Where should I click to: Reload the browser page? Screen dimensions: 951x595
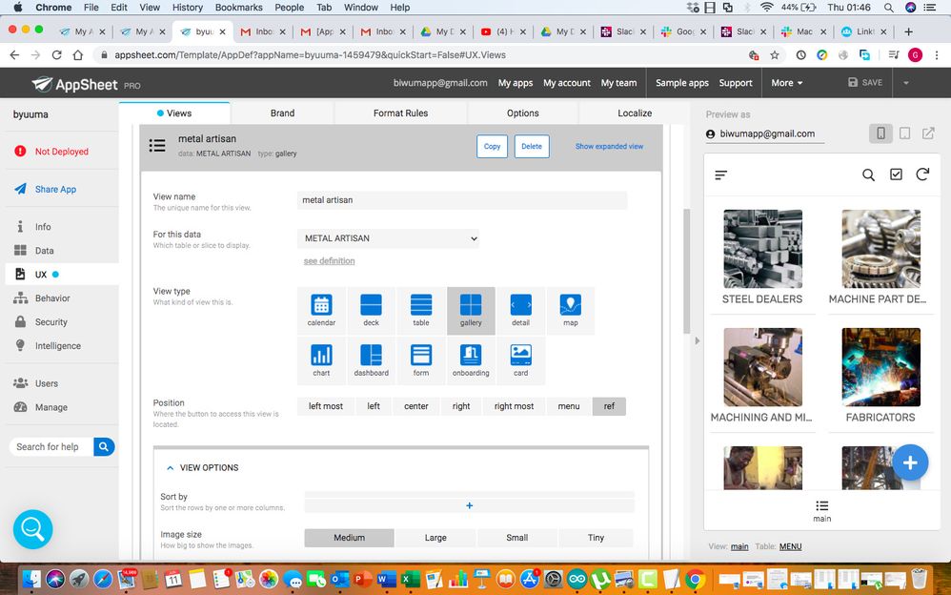pyautogui.click(x=56, y=55)
